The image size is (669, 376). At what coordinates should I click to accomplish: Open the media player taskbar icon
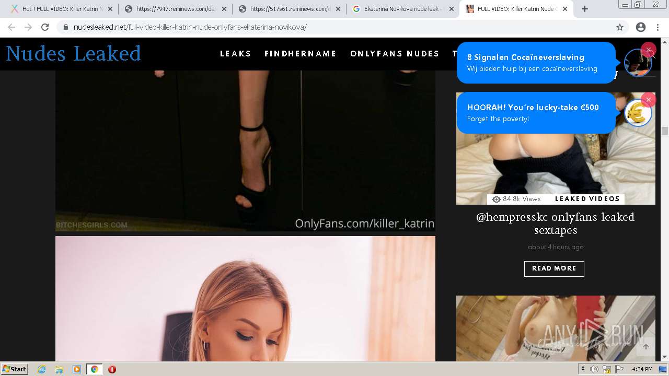tap(77, 369)
